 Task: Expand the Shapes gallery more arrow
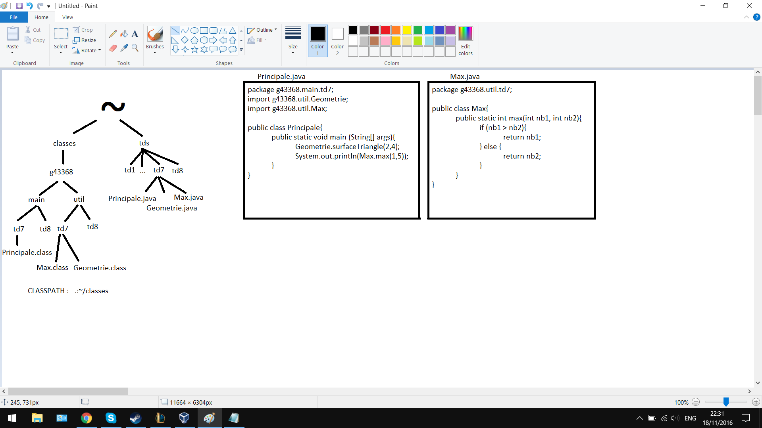(241, 50)
